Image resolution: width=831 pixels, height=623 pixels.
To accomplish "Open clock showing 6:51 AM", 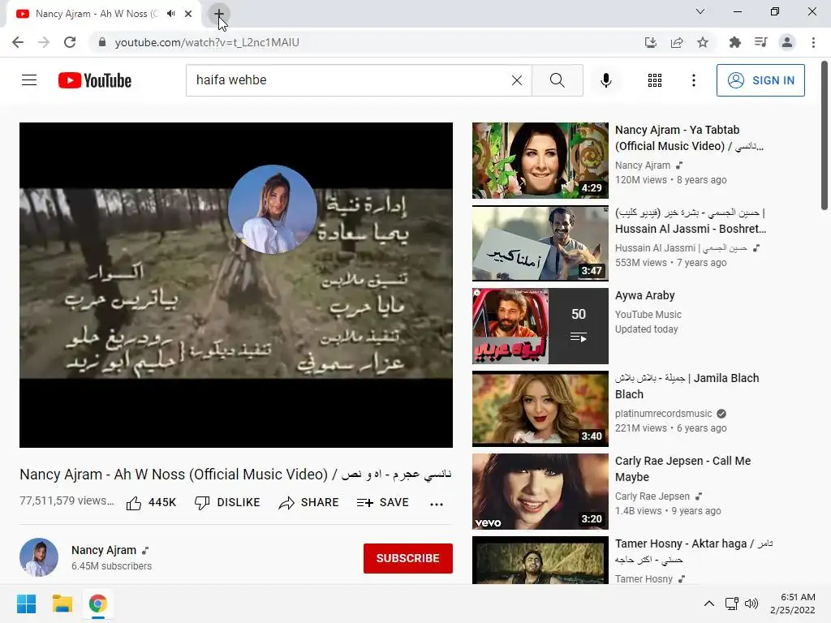I will pos(793,604).
